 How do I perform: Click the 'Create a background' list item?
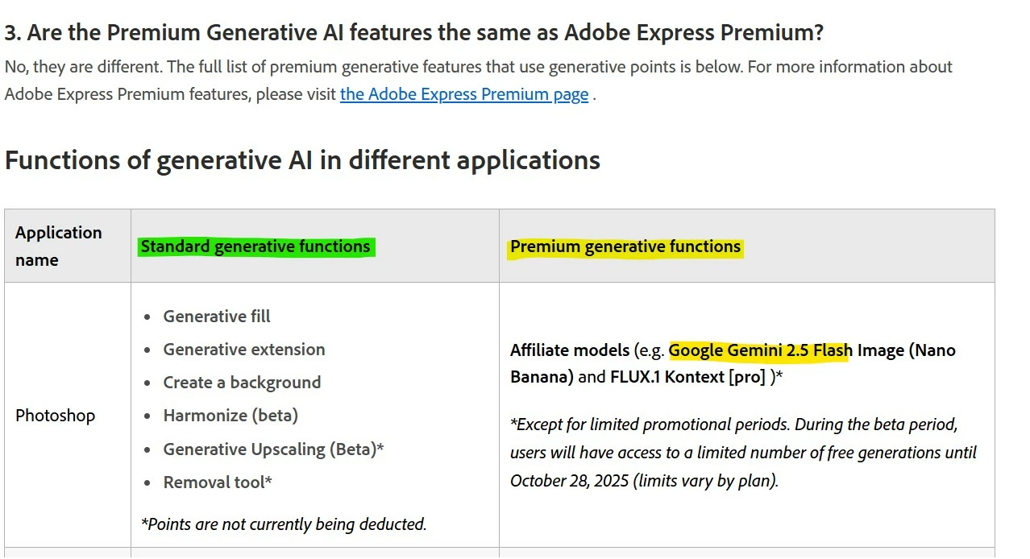tap(242, 383)
